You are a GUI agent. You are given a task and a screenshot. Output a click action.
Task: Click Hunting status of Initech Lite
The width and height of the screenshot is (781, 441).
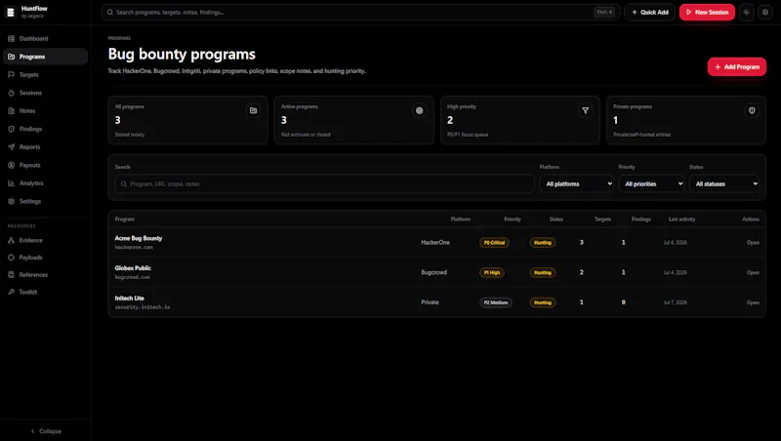pyautogui.click(x=543, y=302)
